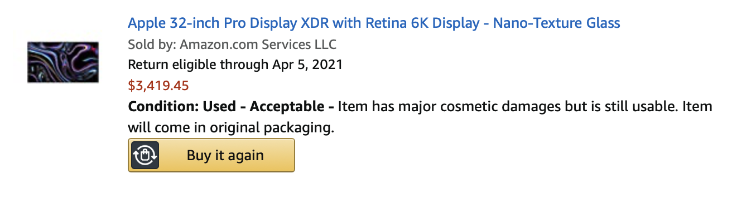Click the Pro Display XDR product thumbnail
Viewport: 732px width, 208px height.
point(63,62)
